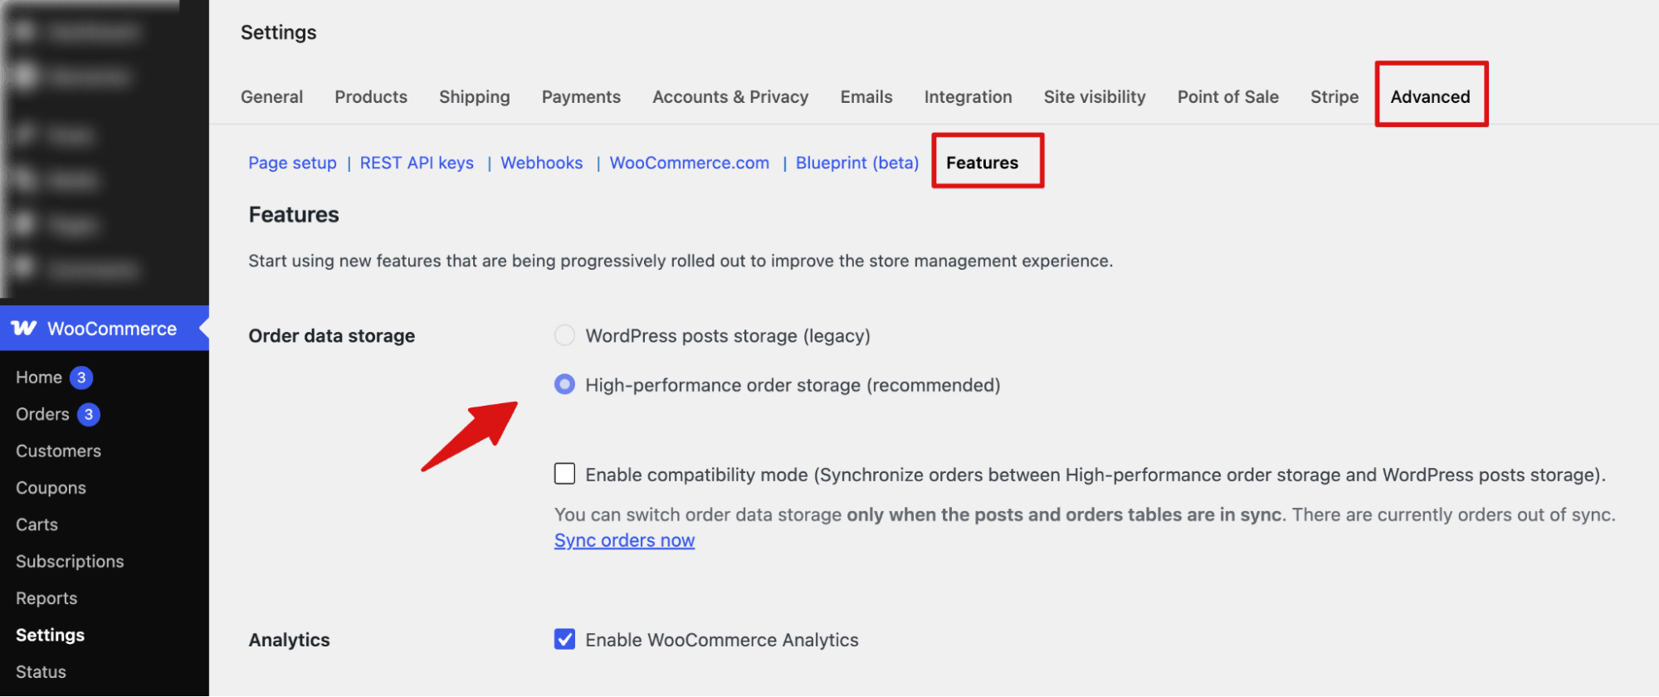Enable compatibility mode checkbox
The height and width of the screenshot is (697, 1659).
pyautogui.click(x=564, y=474)
